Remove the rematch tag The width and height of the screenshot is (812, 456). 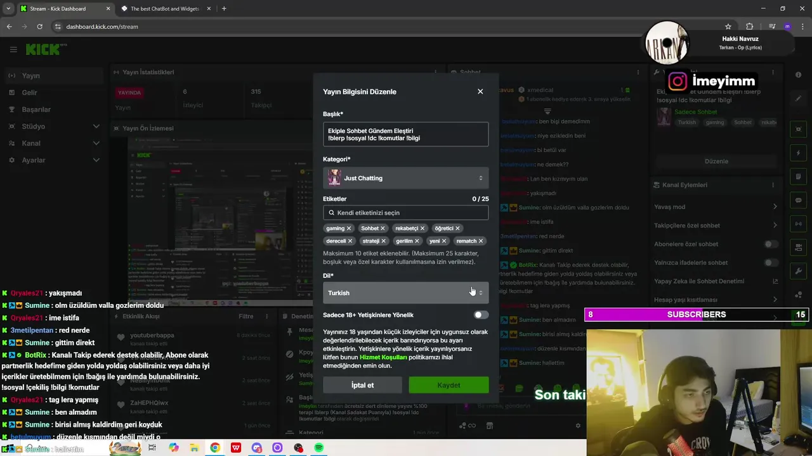pos(481,241)
